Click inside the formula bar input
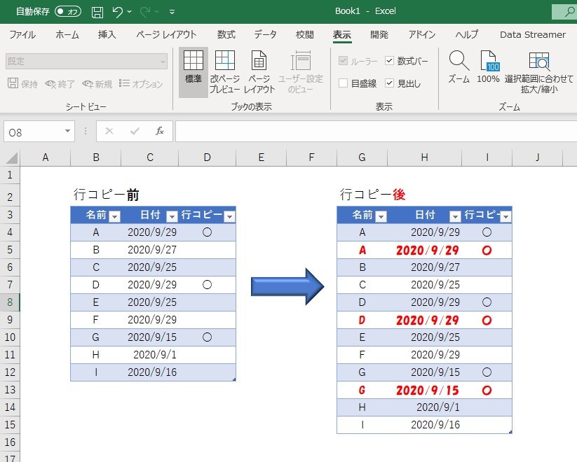The image size is (577, 462). pos(372,132)
